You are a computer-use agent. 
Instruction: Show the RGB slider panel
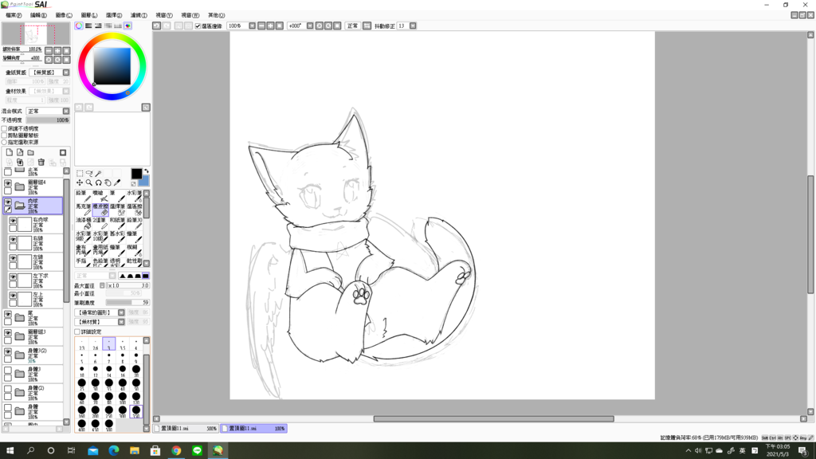pos(89,25)
